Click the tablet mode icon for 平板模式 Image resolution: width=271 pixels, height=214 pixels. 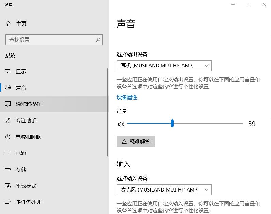pos(8,186)
